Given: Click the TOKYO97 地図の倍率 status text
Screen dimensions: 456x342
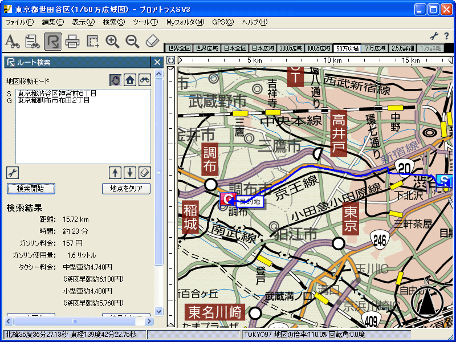Looking at the screenshot, I should point(304,335).
